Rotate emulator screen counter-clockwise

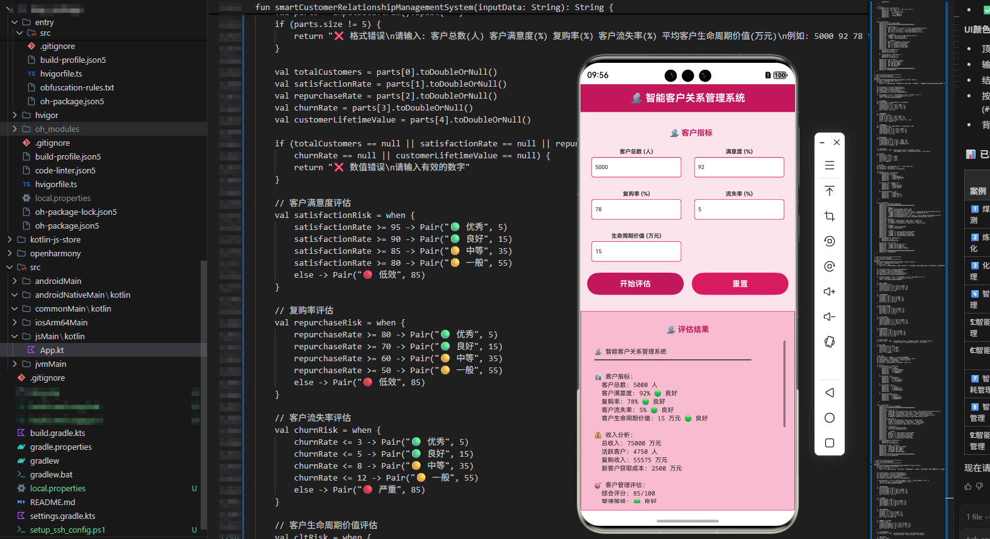(830, 241)
